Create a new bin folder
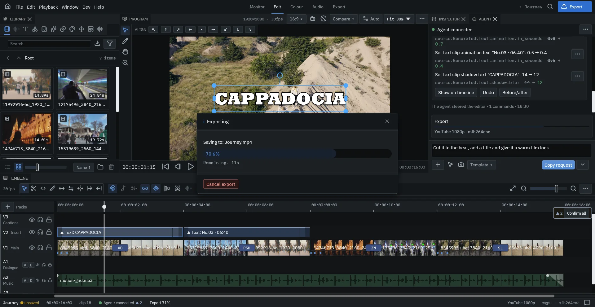This screenshot has width=595, height=307. [100, 167]
